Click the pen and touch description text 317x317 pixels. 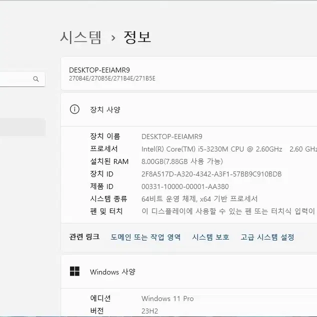229,211
